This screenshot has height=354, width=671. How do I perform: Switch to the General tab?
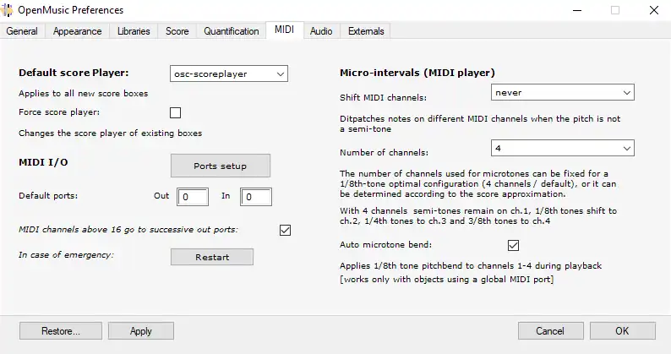(x=22, y=31)
